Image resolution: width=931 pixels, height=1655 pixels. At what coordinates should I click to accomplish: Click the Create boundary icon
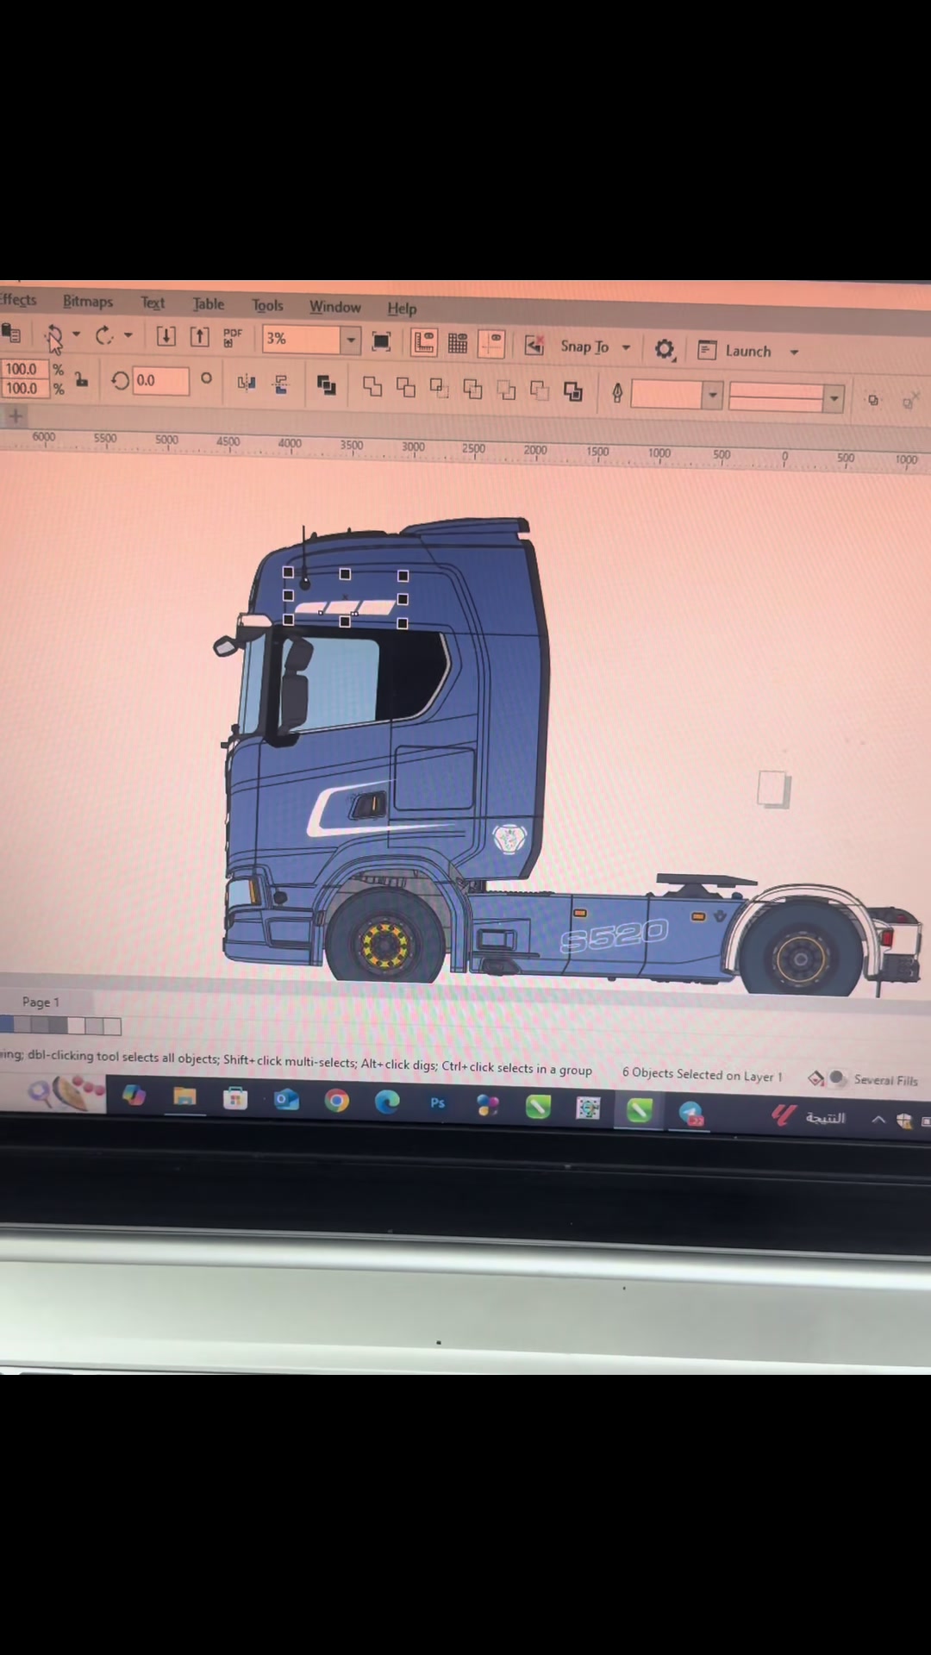coord(573,392)
